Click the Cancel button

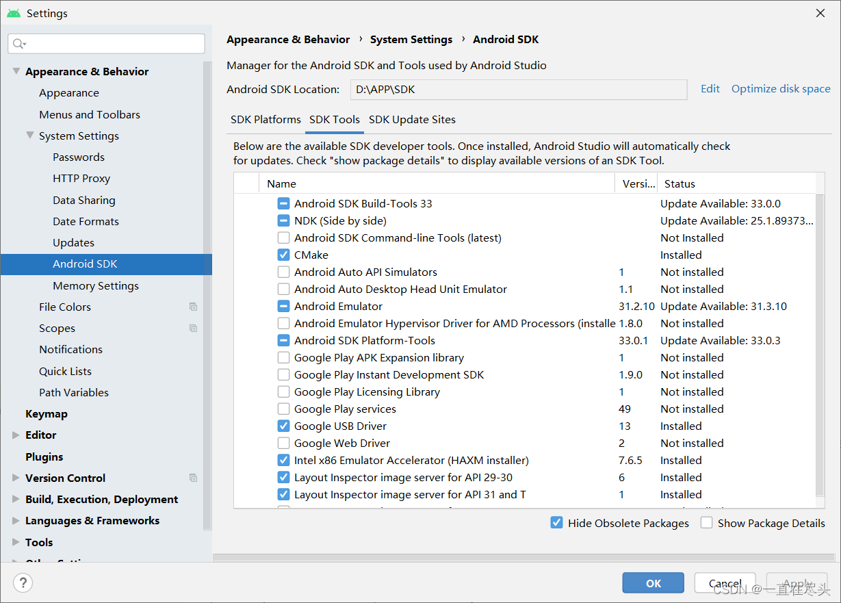(x=725, y=583)
